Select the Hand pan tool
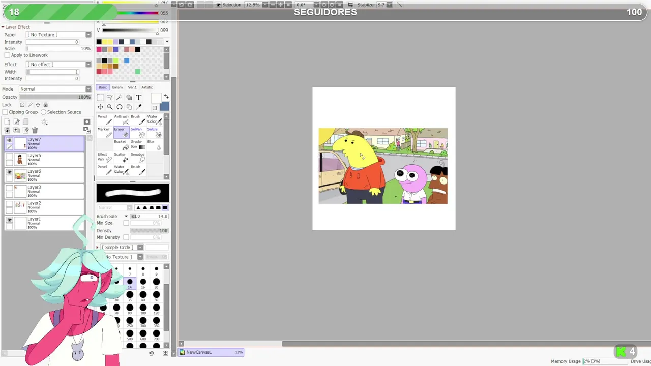 pyautogui.click(x=129, y=107)
